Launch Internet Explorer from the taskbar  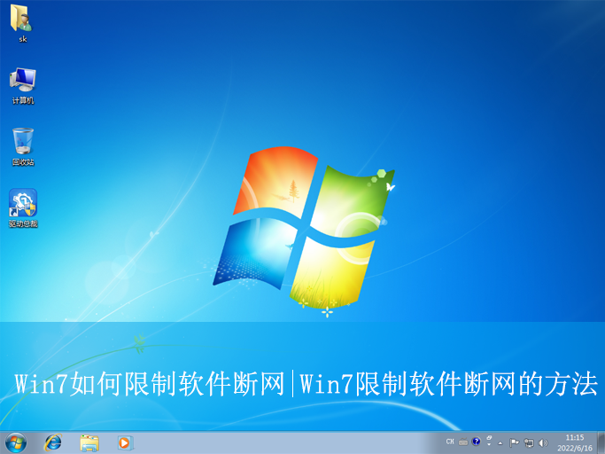pyautogui.click(x=53, y=442)
